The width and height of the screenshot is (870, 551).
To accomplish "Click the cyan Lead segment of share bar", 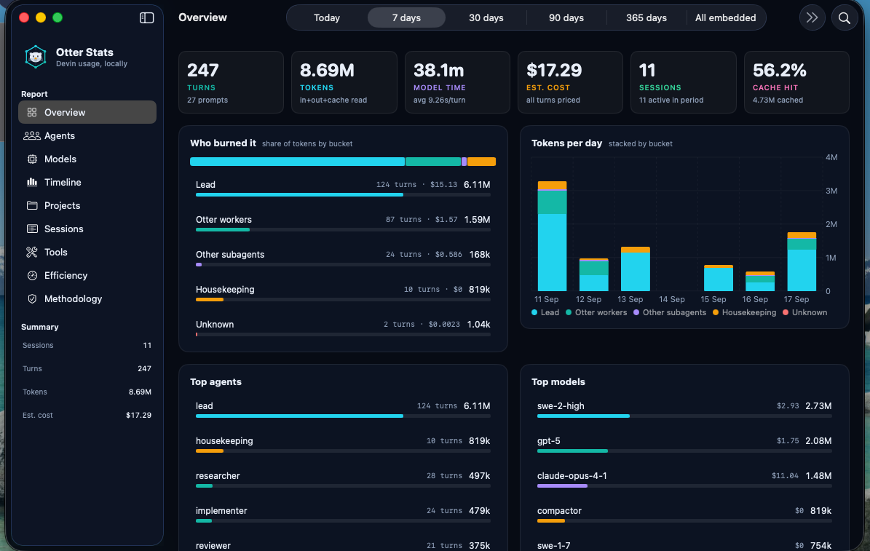I will pyautogui.click(x=297, y=162).
